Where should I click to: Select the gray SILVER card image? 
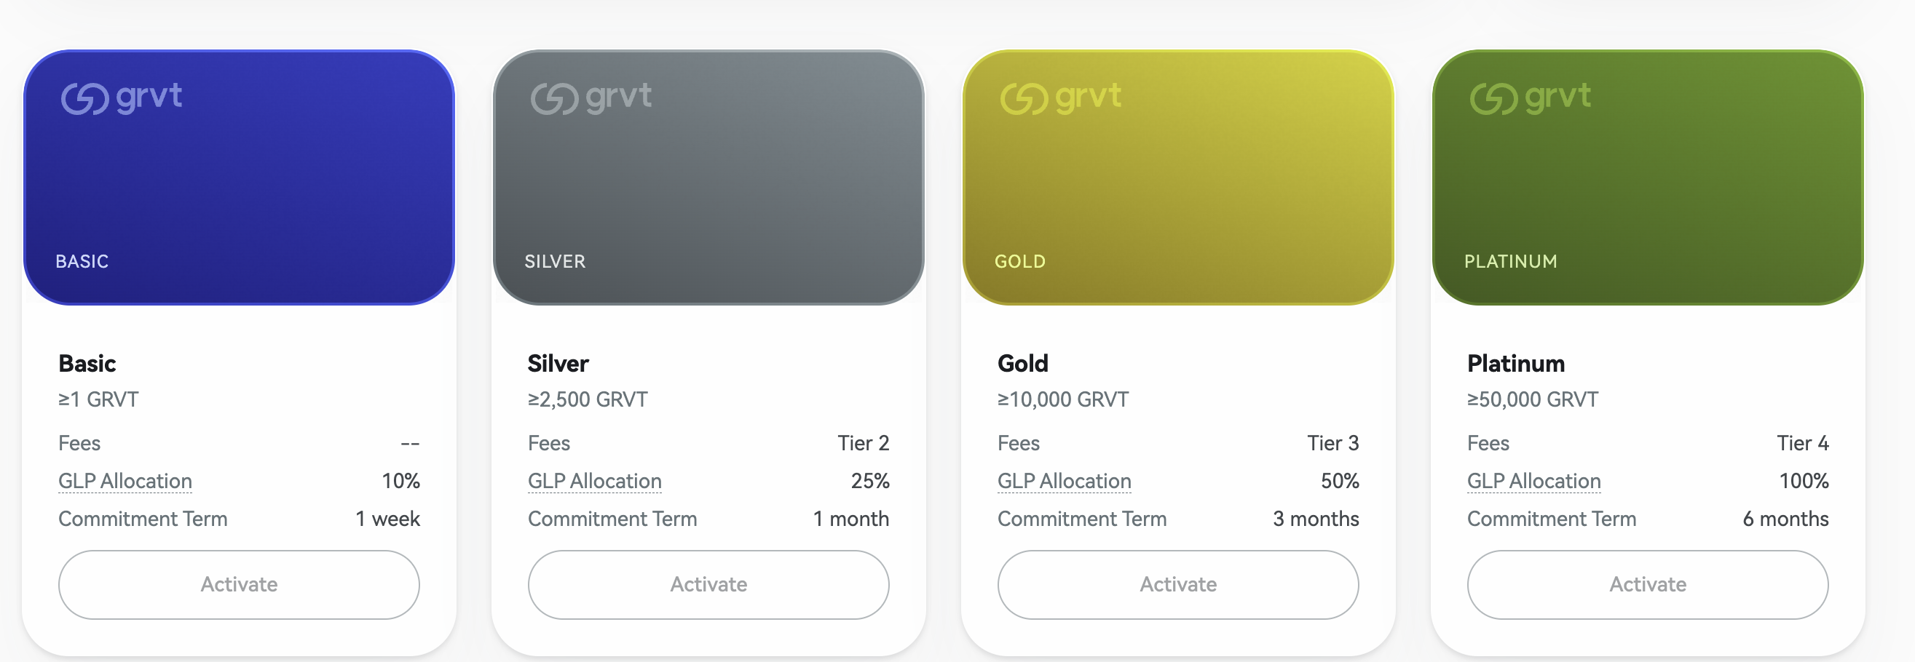[708, 178]
